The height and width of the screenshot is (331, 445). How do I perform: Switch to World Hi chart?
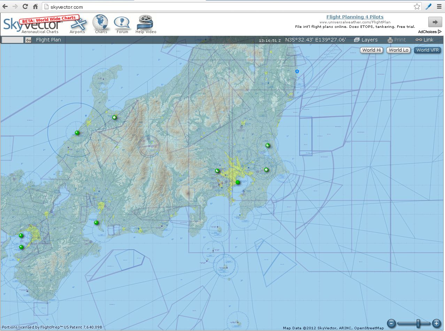click(x=371, y=50)
